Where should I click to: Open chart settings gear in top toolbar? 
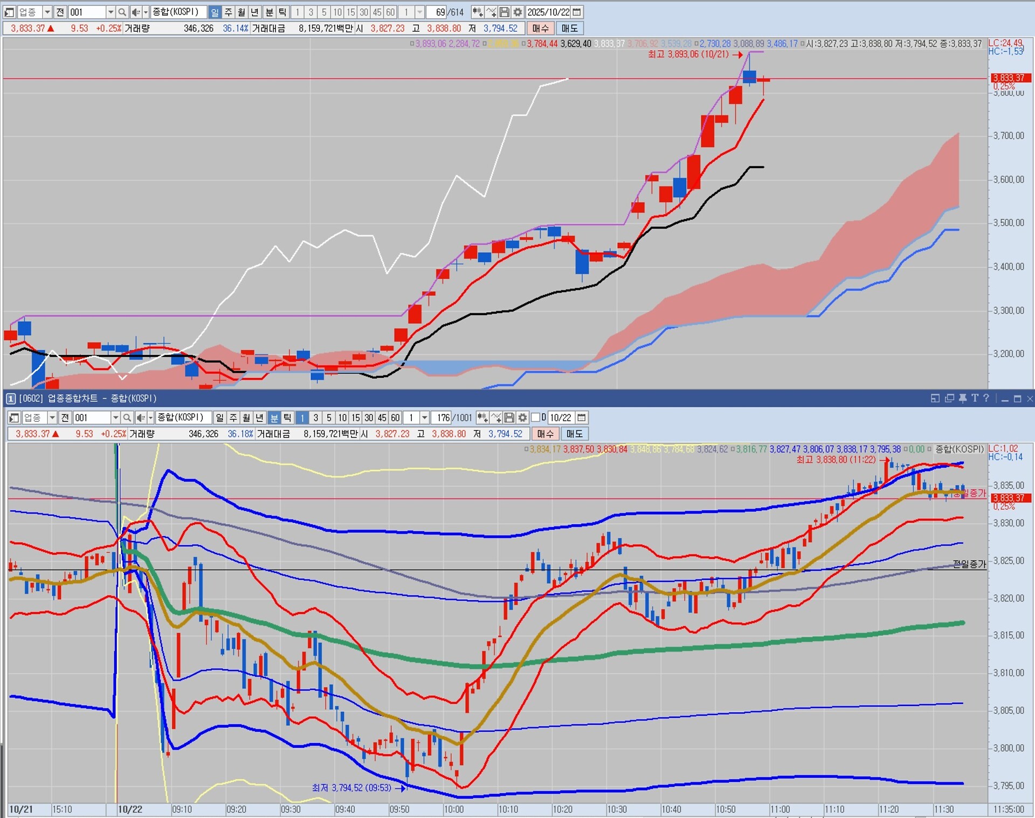coord(517,12)
